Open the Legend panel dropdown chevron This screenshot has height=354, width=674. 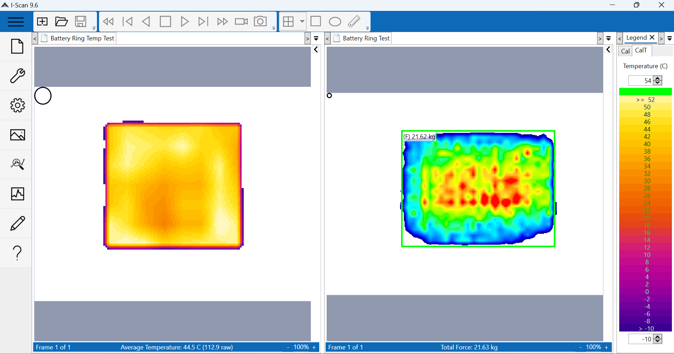(669, 39)
